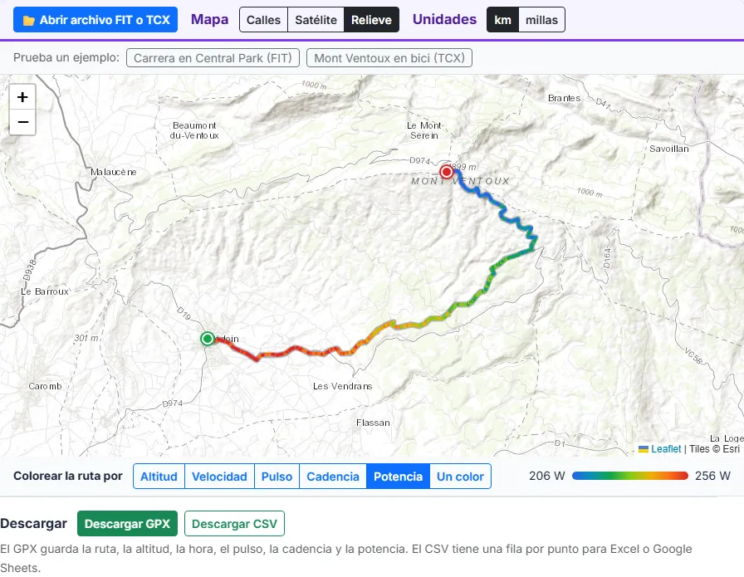The width and height of the screenshot is (744, 577).
Task: Click the Le Mont Serein label
Action: (x=424, y=130)
